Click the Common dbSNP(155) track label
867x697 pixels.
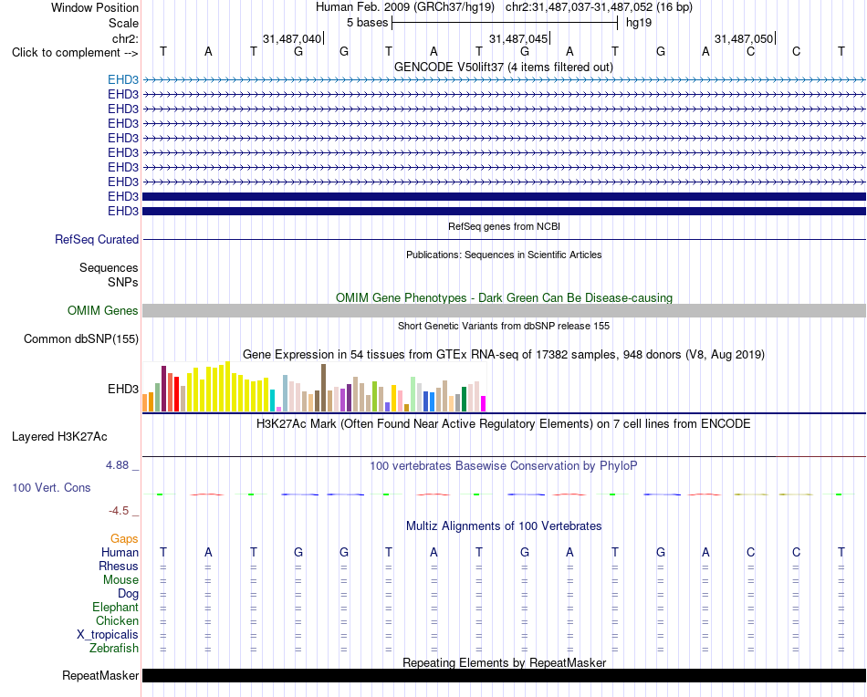[81, 338]
